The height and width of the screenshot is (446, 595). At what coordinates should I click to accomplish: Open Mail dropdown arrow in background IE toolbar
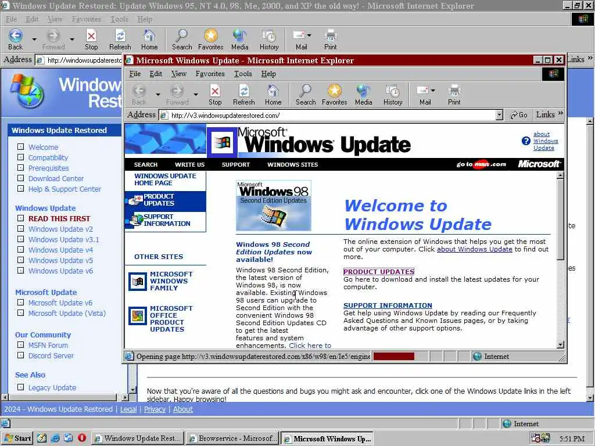309,35
